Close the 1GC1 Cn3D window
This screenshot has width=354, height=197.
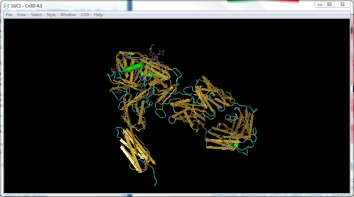342,5
